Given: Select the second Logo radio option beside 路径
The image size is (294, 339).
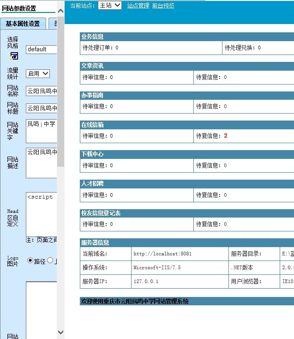Looking at the screenshot, I should [x=50, y=260].
